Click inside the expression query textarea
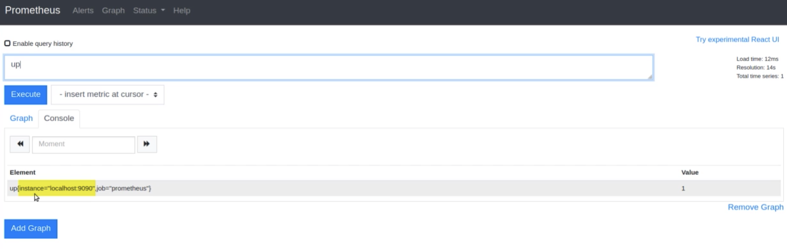Screen dimensions: 787x249 pos(329,68)
